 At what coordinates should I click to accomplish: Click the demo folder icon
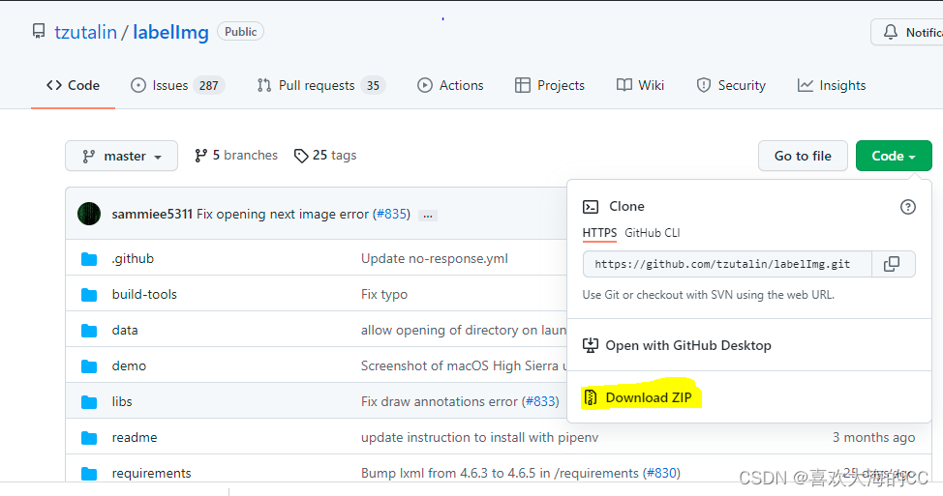[x=89, y=366]
